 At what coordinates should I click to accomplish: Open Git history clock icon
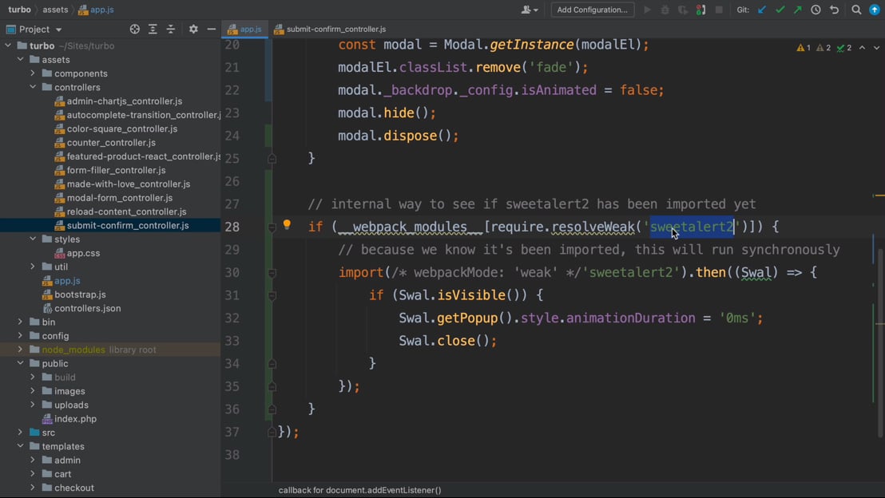(816, 10)
